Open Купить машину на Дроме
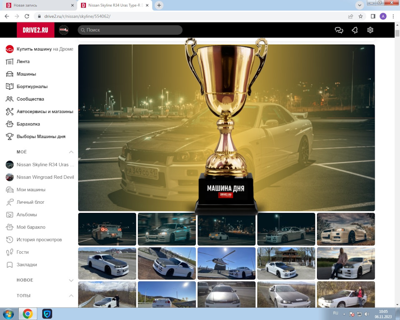This screenshot has width=400, height=320. pyautogui.click(x=40, y=49)
